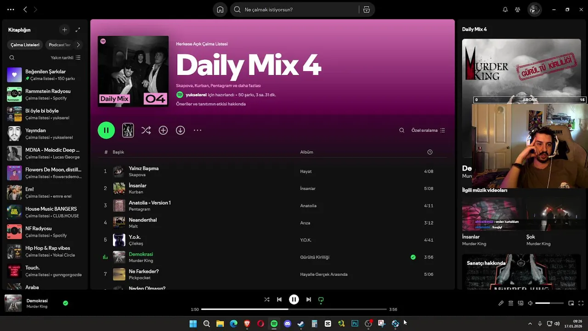Connect to a device
This screenshot has height=331, width=588.
[x=520, y=303]
